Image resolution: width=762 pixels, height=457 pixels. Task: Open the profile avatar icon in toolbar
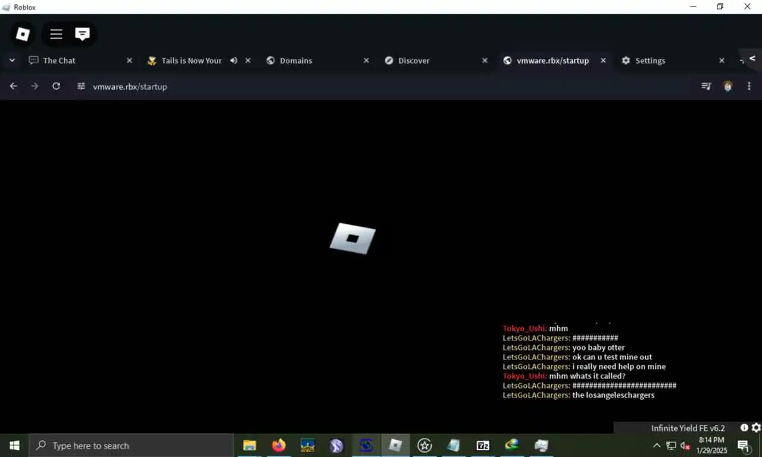coord(727,86)
